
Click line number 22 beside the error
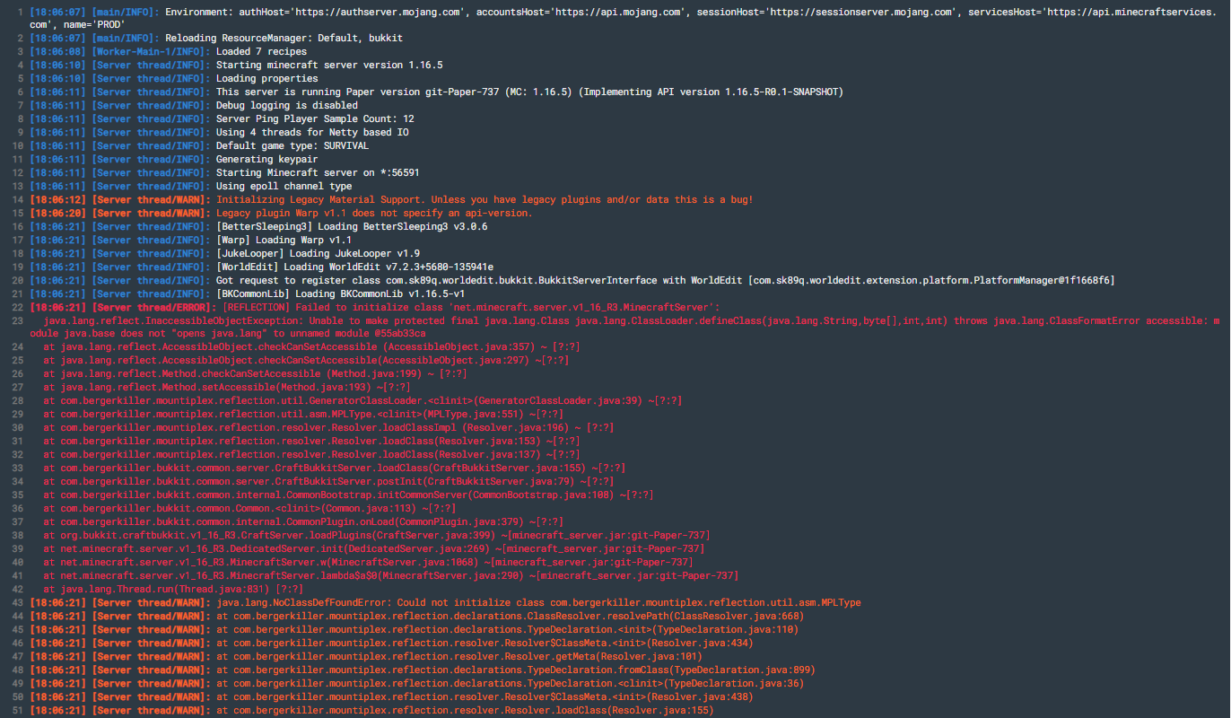point(16,308)
